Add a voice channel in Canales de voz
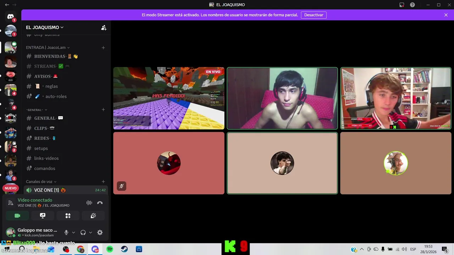The image size is (454, 255). [x=103, y=182]
